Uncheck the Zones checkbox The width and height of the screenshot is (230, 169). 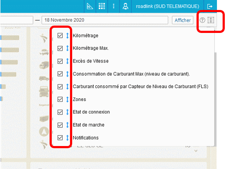pos(60,99)
